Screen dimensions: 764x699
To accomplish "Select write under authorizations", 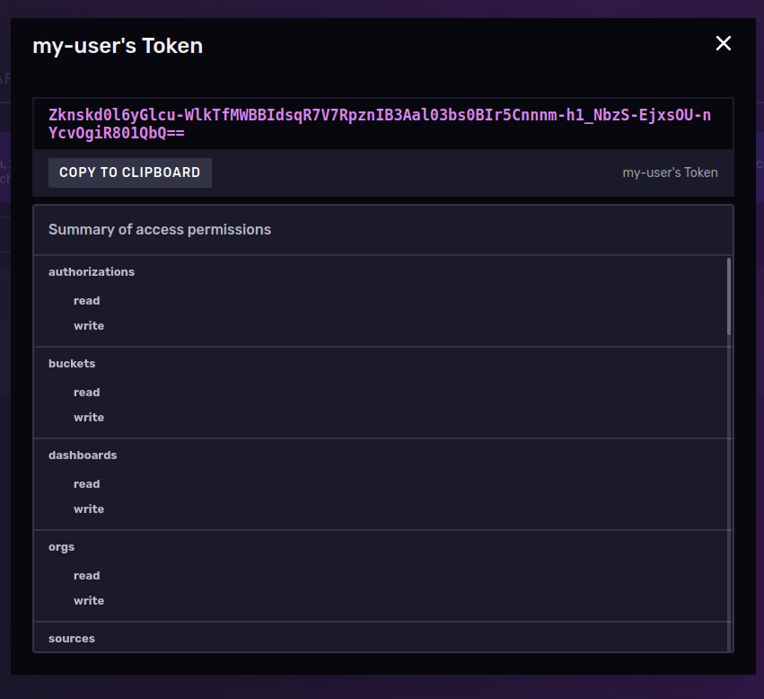I will point(89,325).
